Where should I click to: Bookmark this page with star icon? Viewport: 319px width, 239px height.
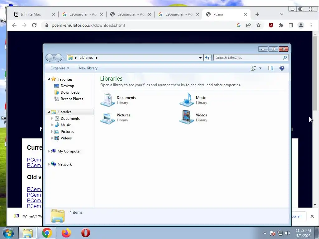tap(259, 26)
